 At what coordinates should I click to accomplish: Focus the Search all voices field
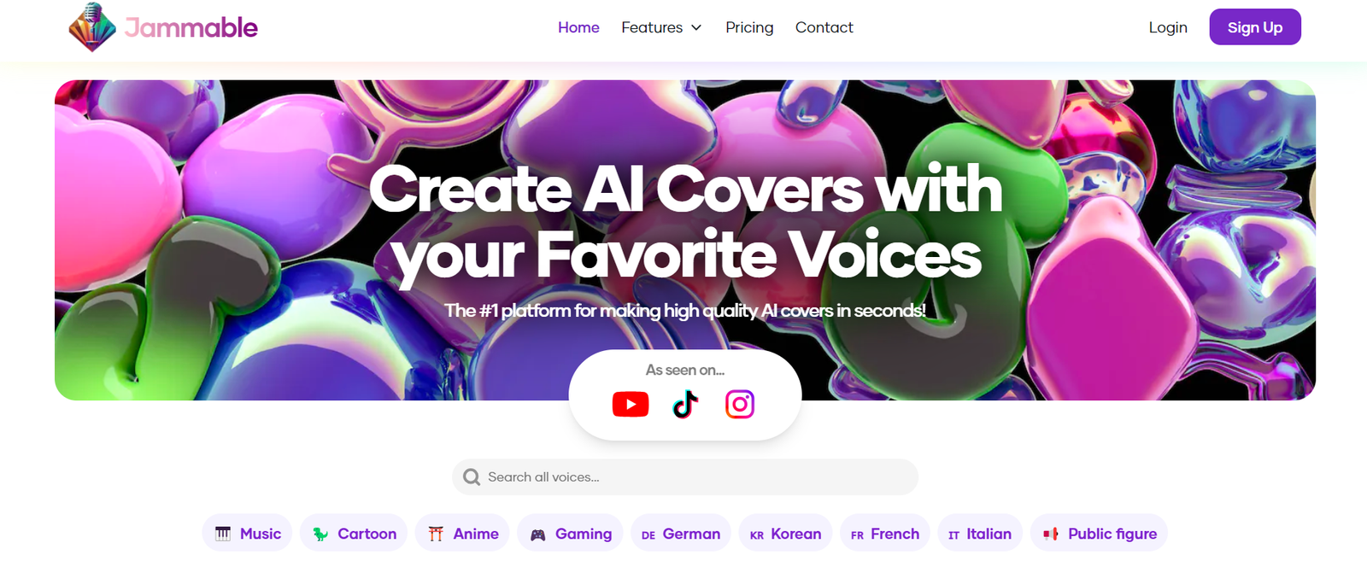point(685,477)
